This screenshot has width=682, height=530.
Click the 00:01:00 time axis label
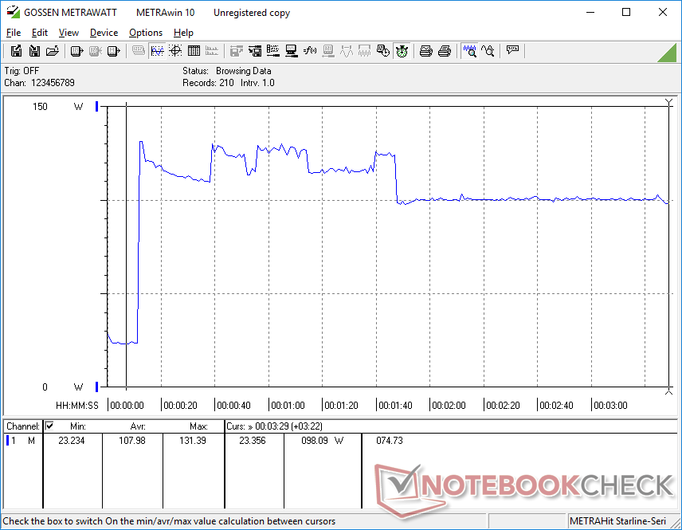(288, 406)
